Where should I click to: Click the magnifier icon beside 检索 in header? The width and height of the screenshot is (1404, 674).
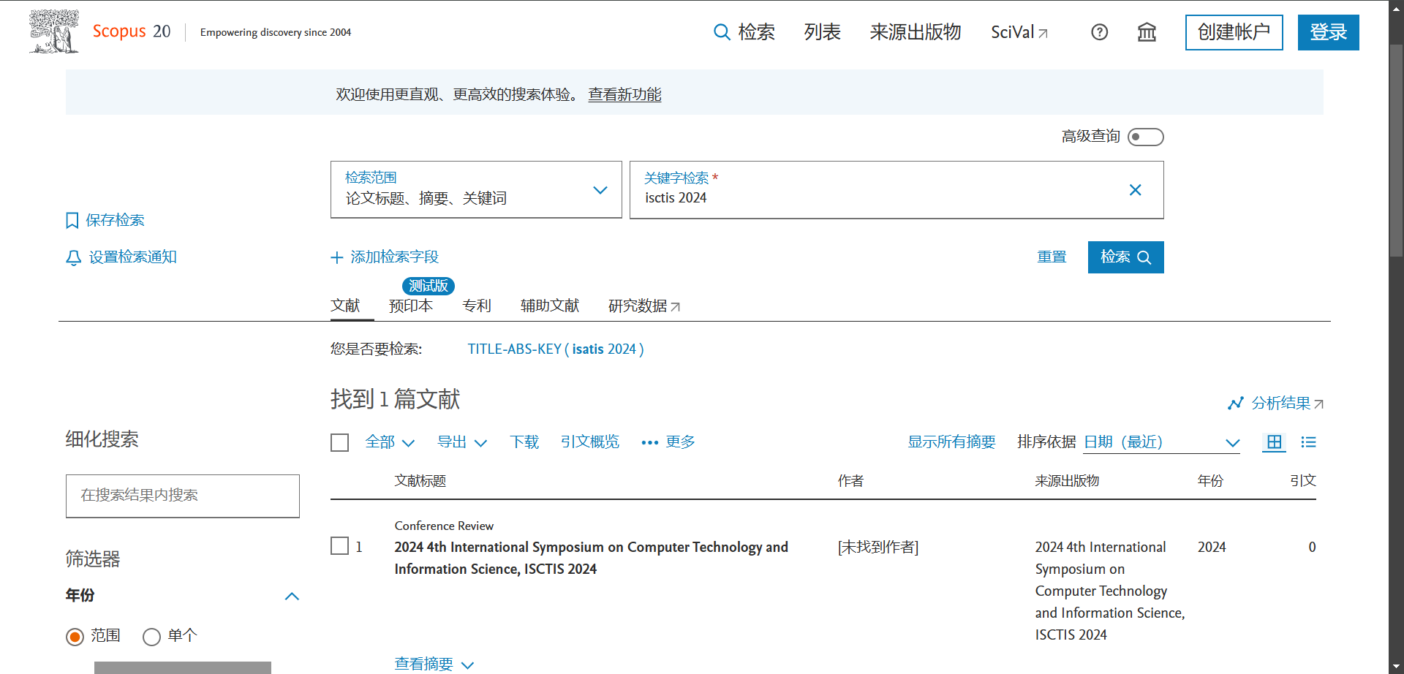(x=722, y=32)
